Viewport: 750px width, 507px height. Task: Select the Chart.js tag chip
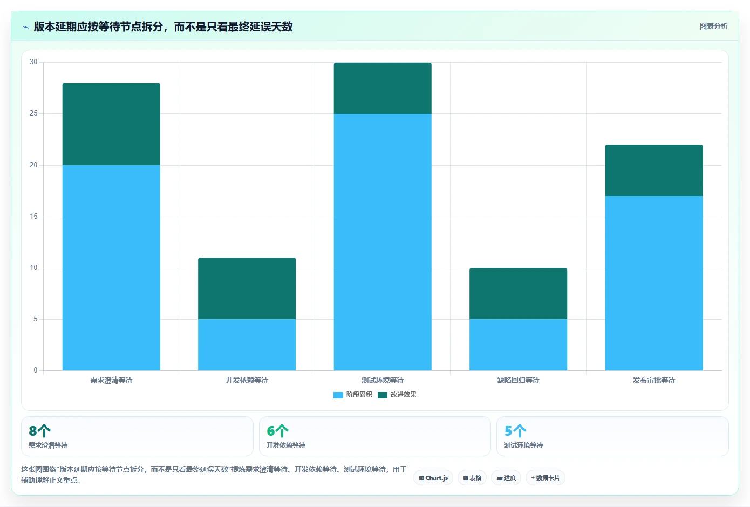433,478
